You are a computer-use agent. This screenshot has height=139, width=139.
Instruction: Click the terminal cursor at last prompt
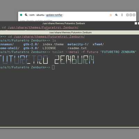(x=53, y=67)
